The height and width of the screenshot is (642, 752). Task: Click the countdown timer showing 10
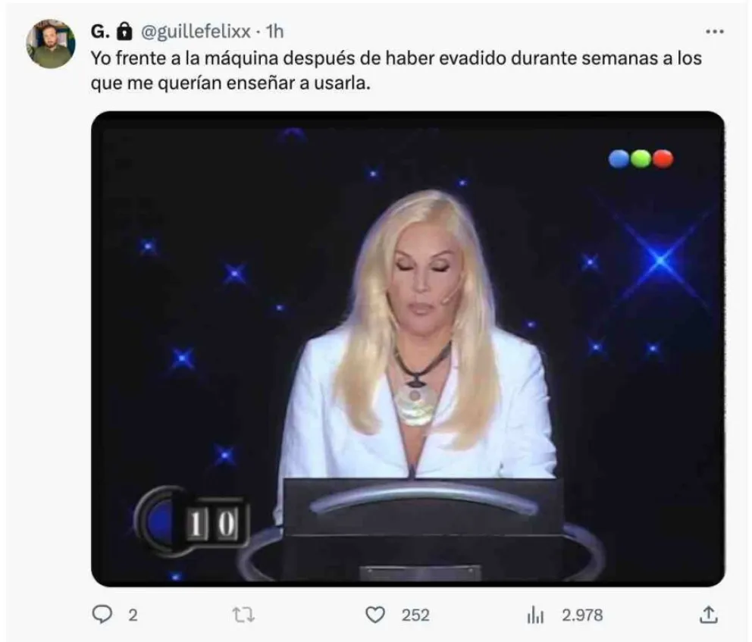click(x=192, y=521)
